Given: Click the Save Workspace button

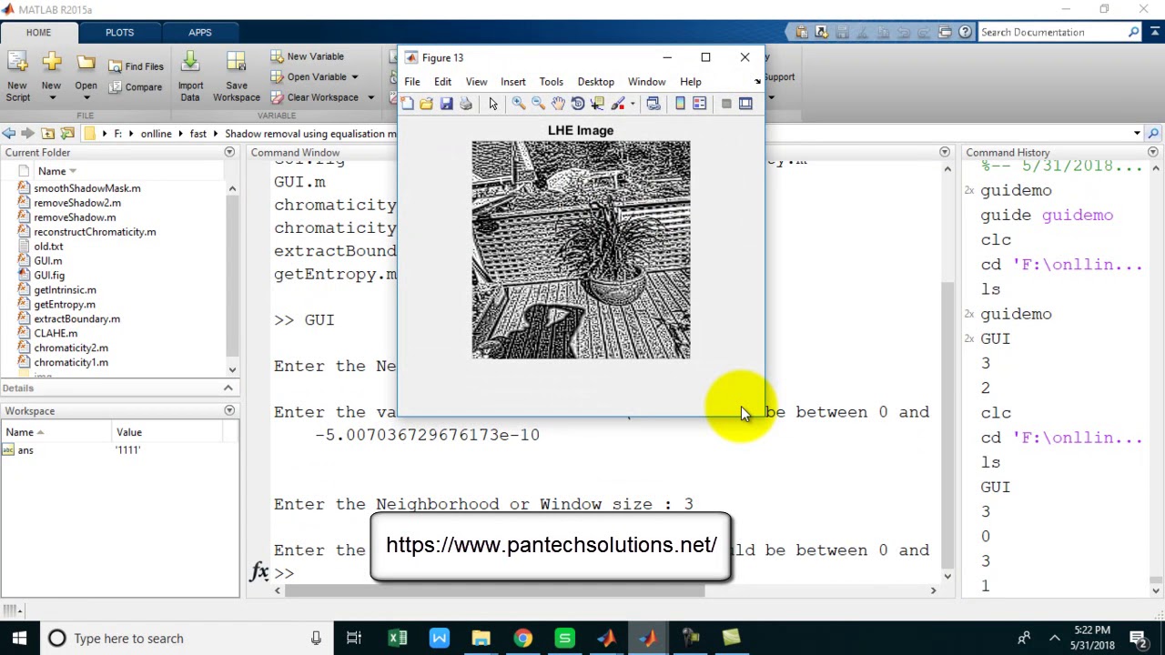Looking at the screenshot, I should [236, 77].
